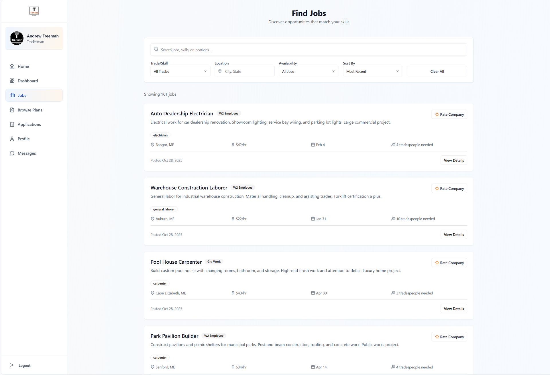Click the Tradie logo at top
Screen dimensions: 550x375
[x=34, y=11]
